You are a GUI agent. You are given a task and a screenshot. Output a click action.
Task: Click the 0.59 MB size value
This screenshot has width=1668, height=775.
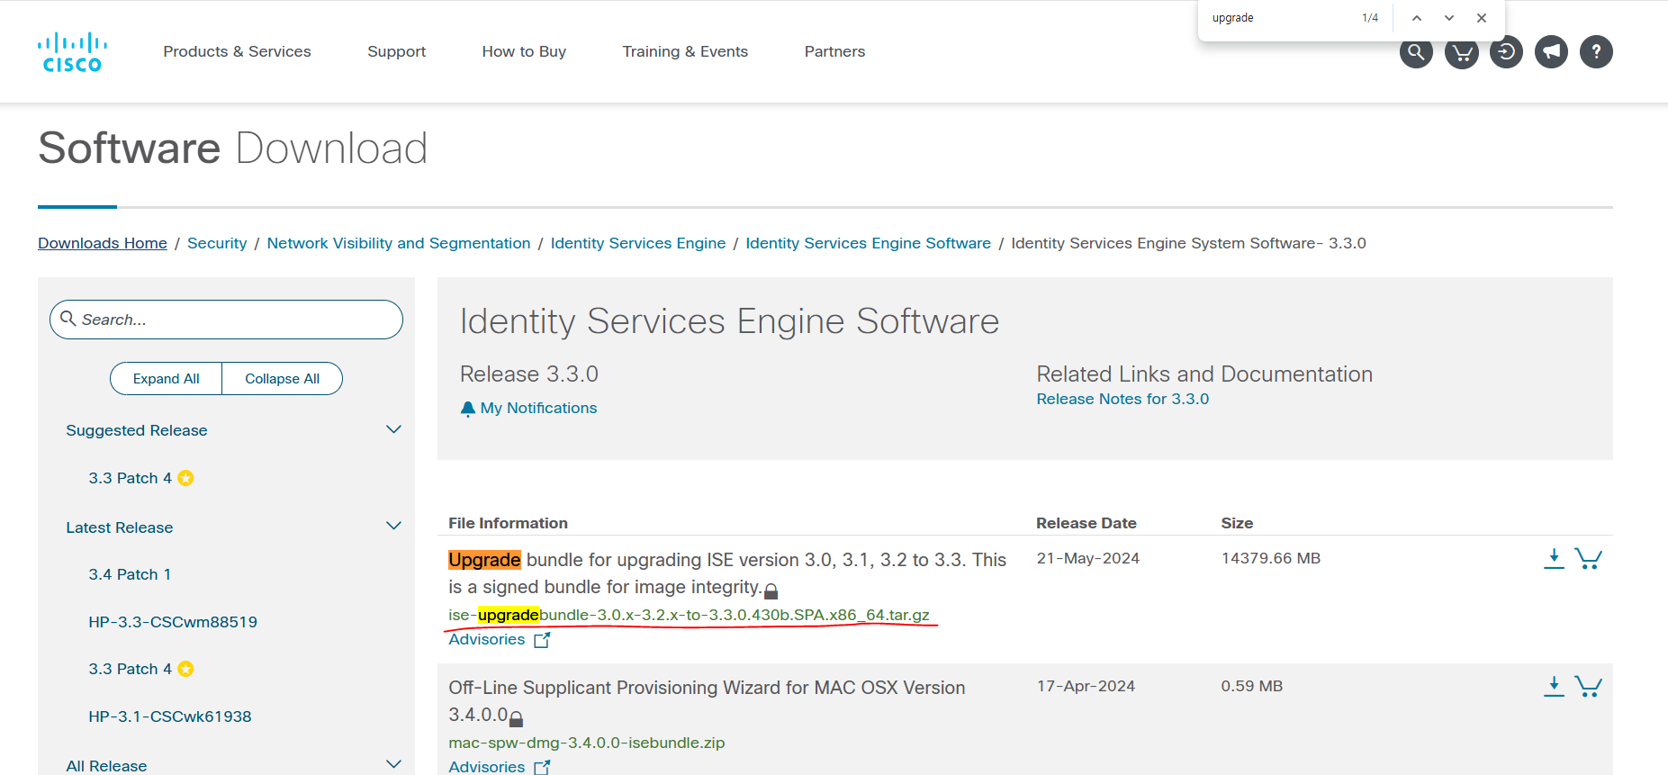click(1252, 686)
